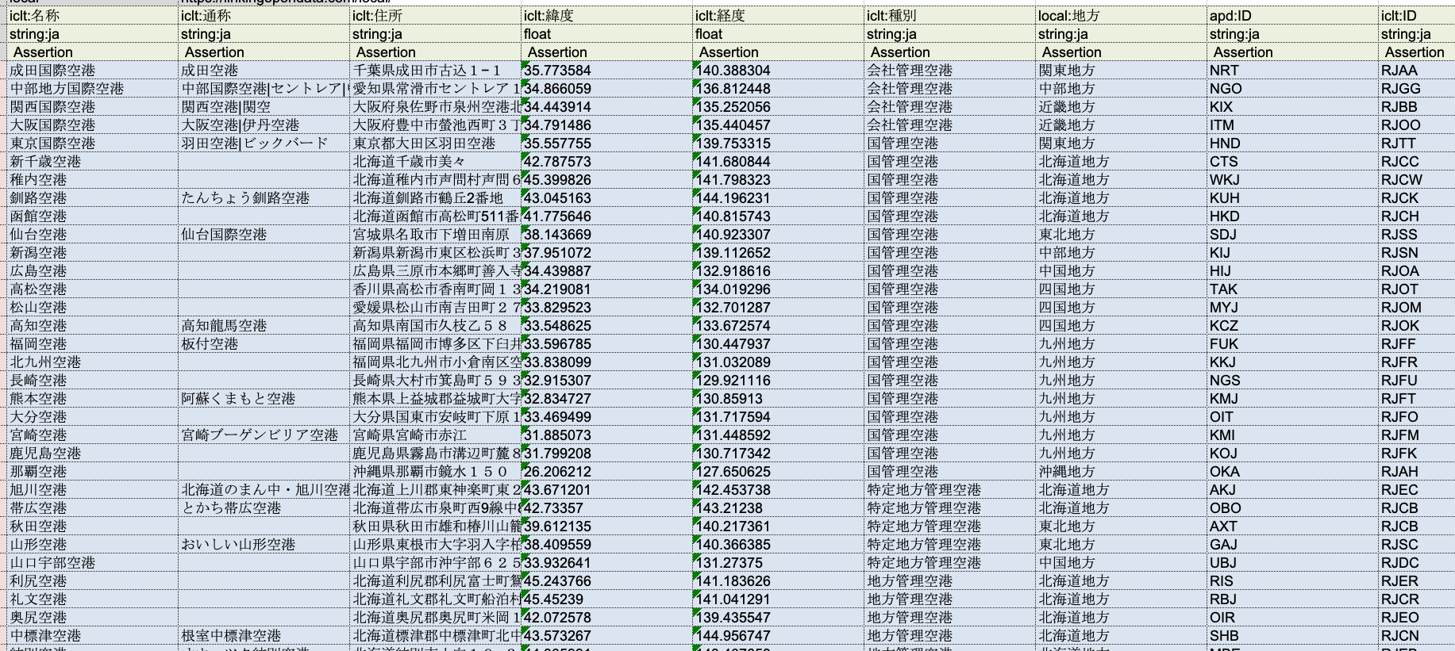This screenshot has height=651, width=1455.
Task: Select the latitude value 42.73357
Action: 607,508
